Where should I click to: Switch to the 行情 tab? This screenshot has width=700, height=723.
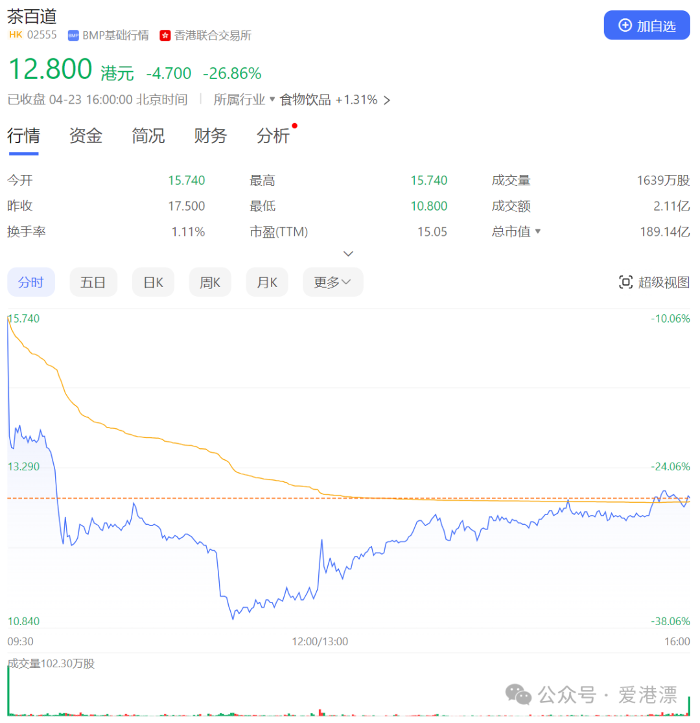click(23, 136)
